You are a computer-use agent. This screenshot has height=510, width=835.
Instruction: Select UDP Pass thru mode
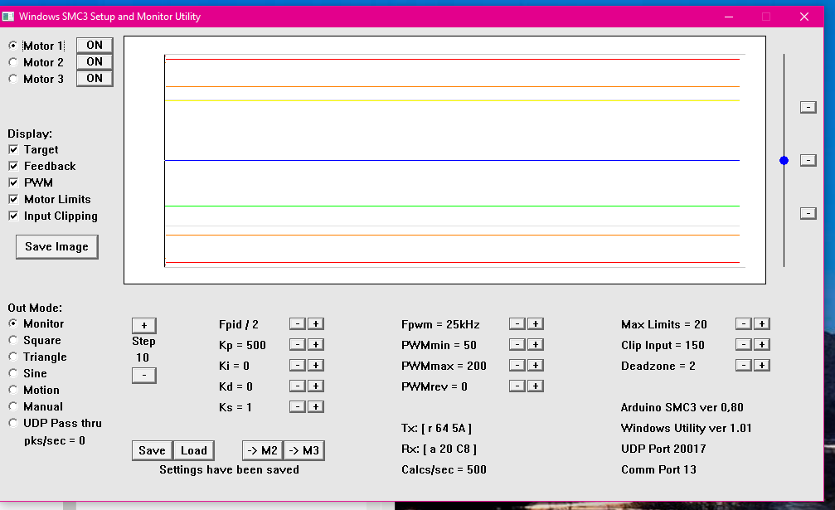click(13, 423)
